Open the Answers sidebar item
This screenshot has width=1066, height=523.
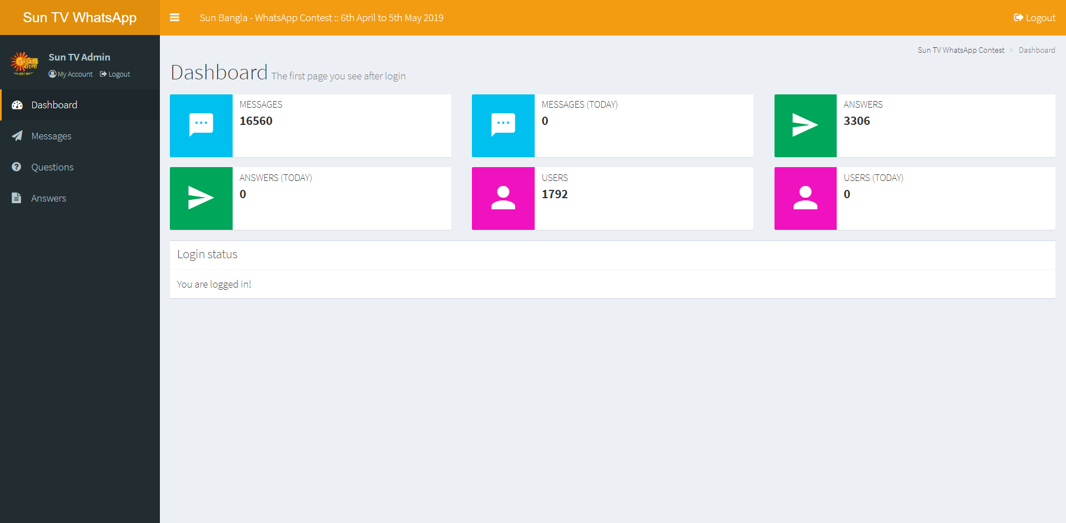click(x=48, y=198)
